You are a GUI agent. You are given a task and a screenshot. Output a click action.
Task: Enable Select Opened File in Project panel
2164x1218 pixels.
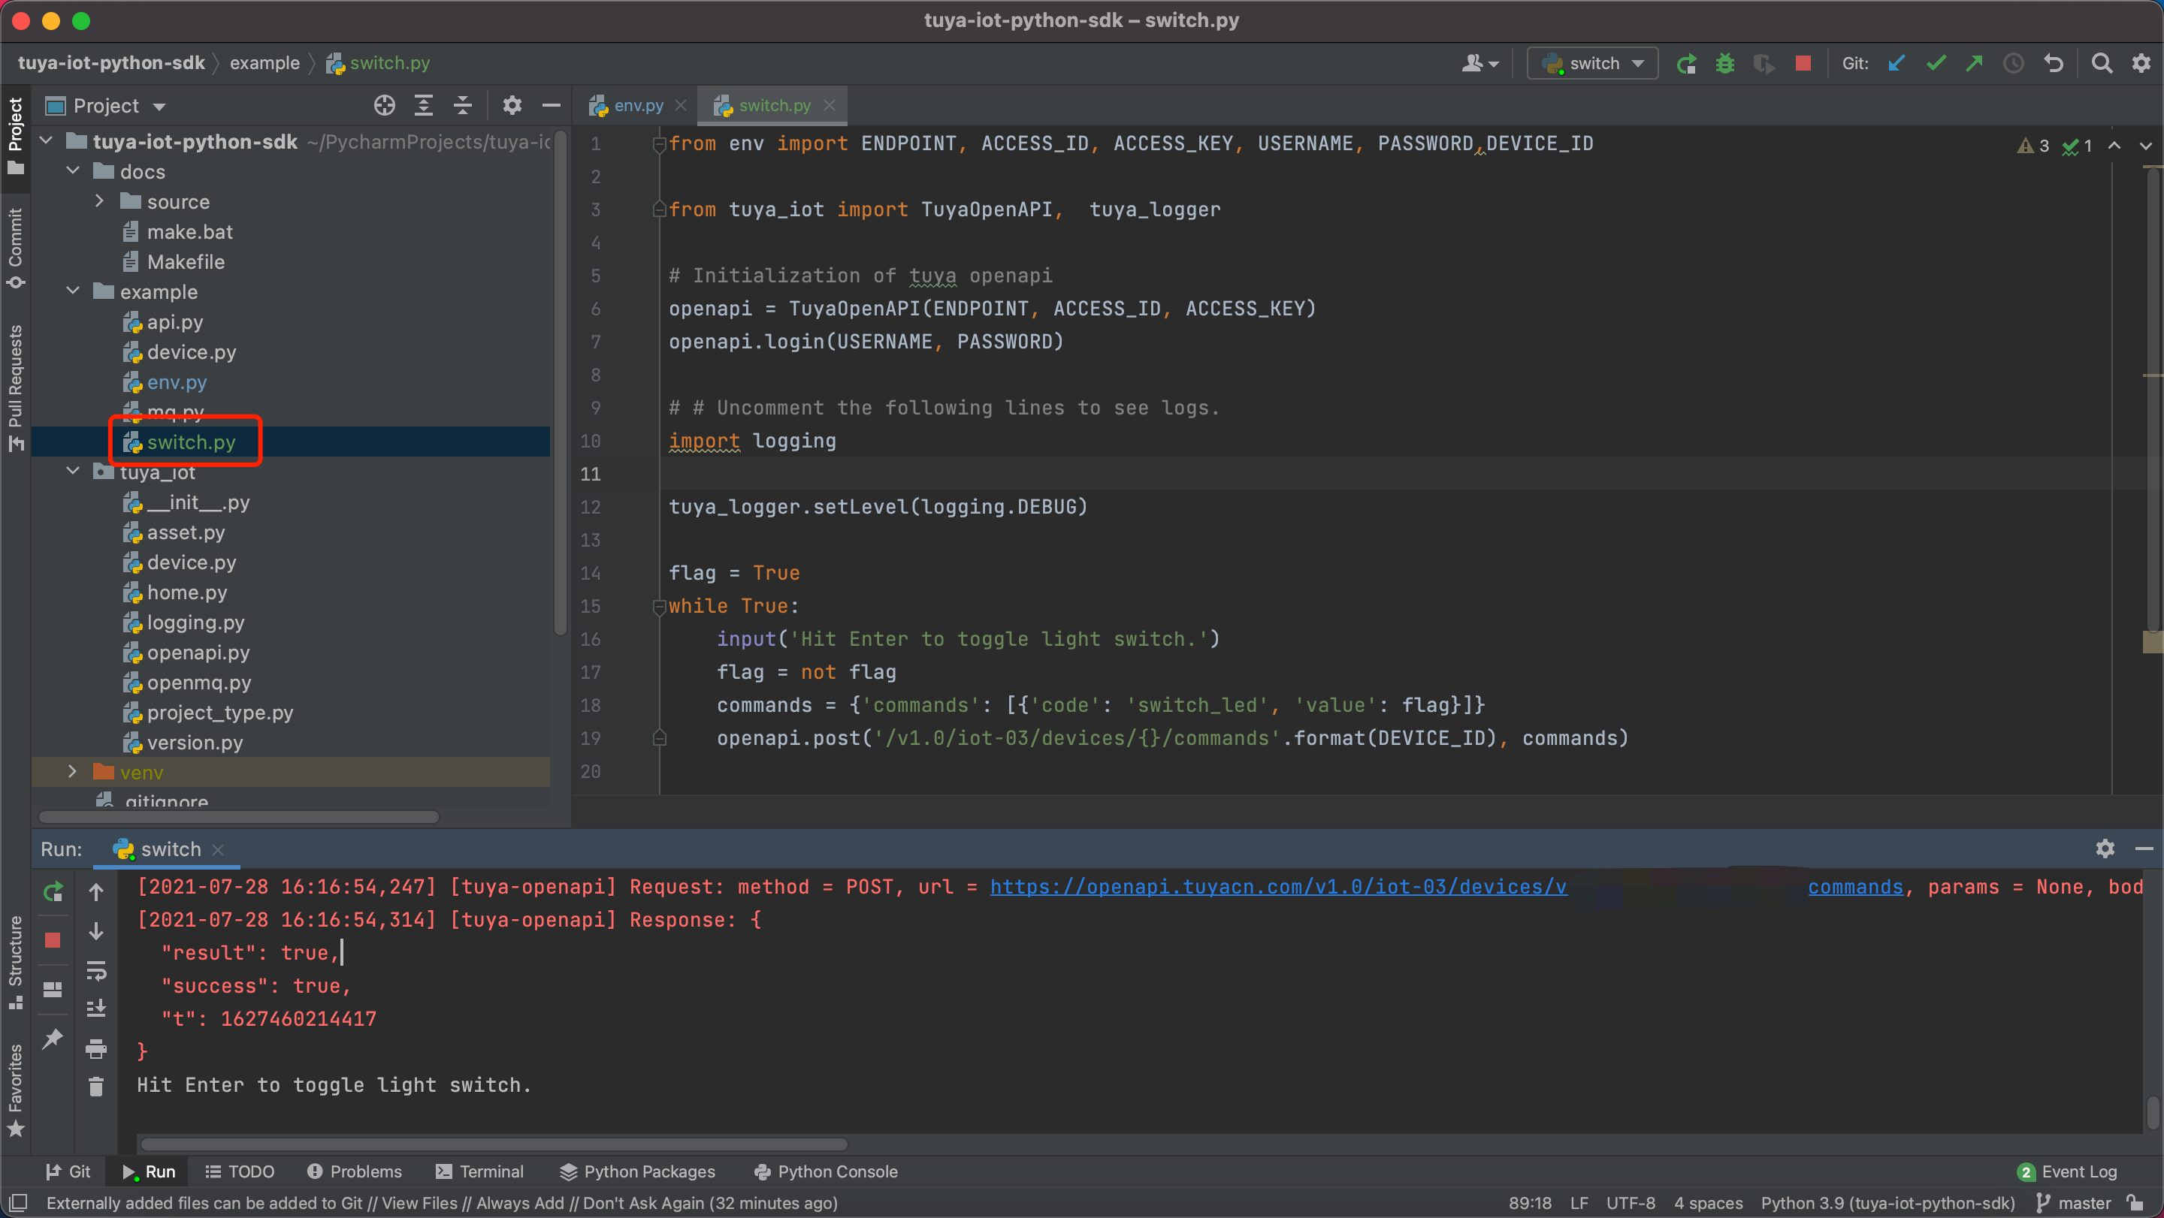(x=384, y=104)
